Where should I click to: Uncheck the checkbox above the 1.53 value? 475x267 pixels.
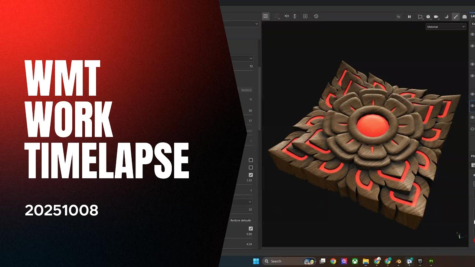click(250, 175)
